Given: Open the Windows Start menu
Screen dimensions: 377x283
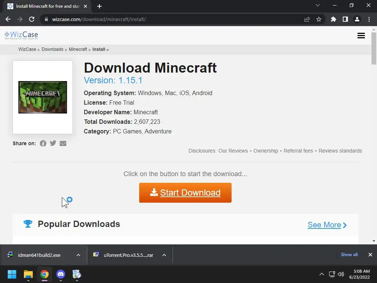Looking at the screenshot, I should [x=12, y=274].
